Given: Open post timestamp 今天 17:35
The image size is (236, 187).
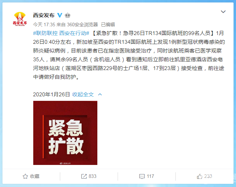Looking at the screenshot, I should tap(44, 25).
